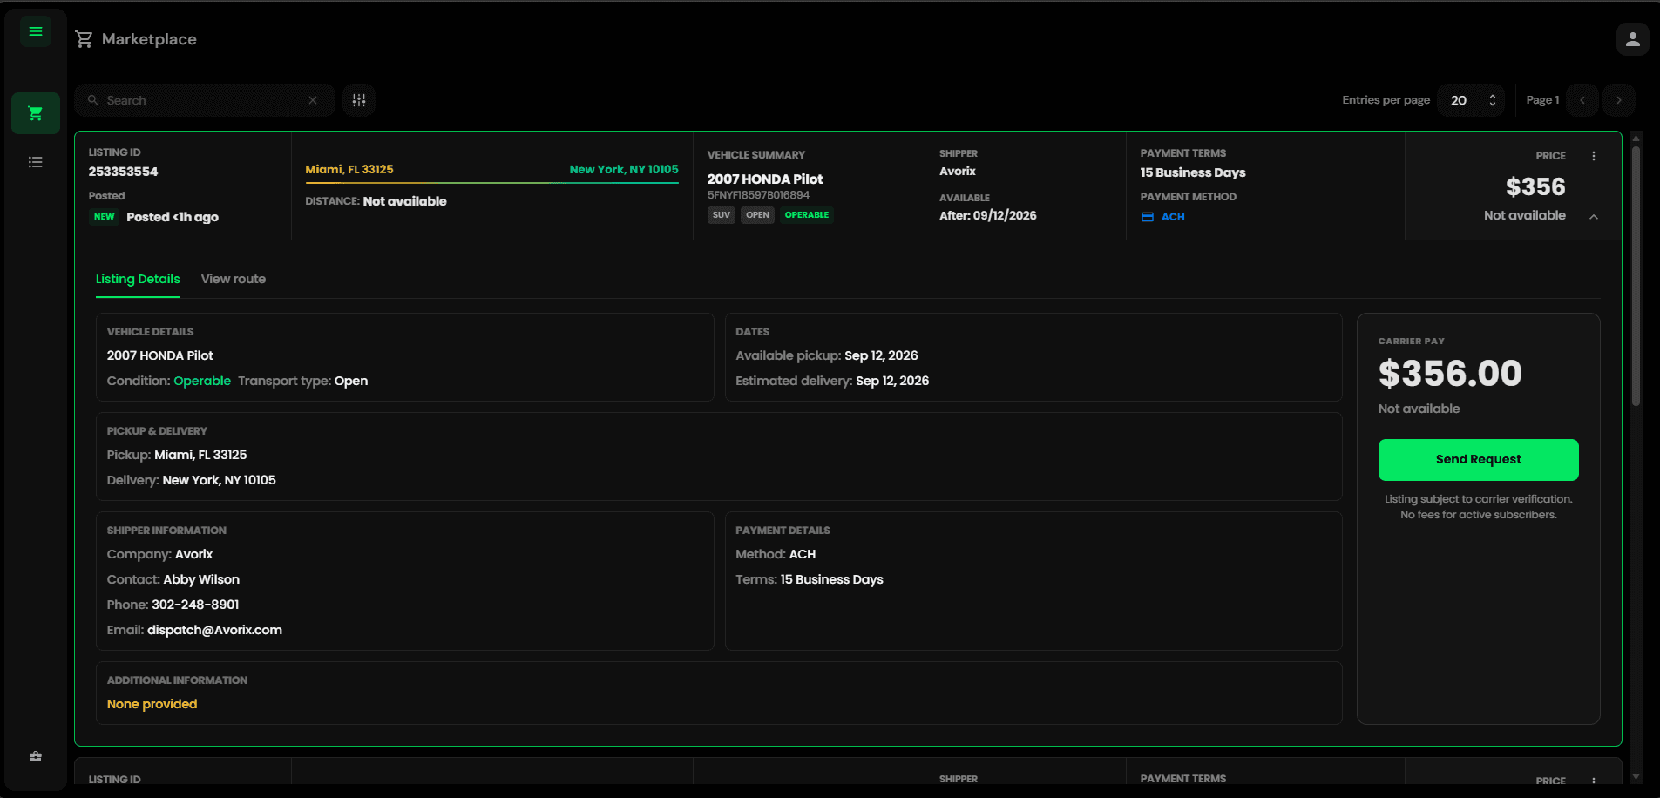1660x798 pixels.
Task: Click the contact name Abby Wilson
Action: click(201, 579)
